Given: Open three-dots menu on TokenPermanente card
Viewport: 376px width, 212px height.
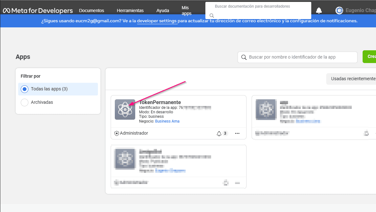Looking at the screenshot, I should click(237, 133).
